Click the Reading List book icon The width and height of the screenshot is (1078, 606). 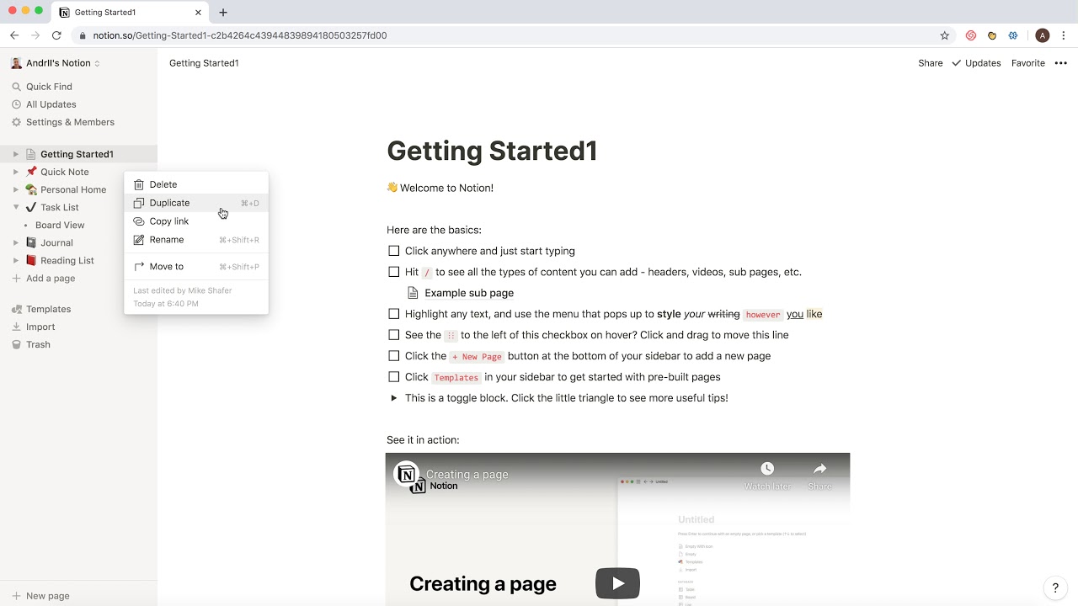tap(31, 260)
